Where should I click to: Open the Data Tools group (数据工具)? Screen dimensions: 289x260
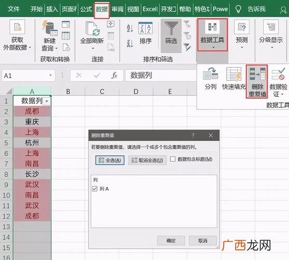click(213, 34)
